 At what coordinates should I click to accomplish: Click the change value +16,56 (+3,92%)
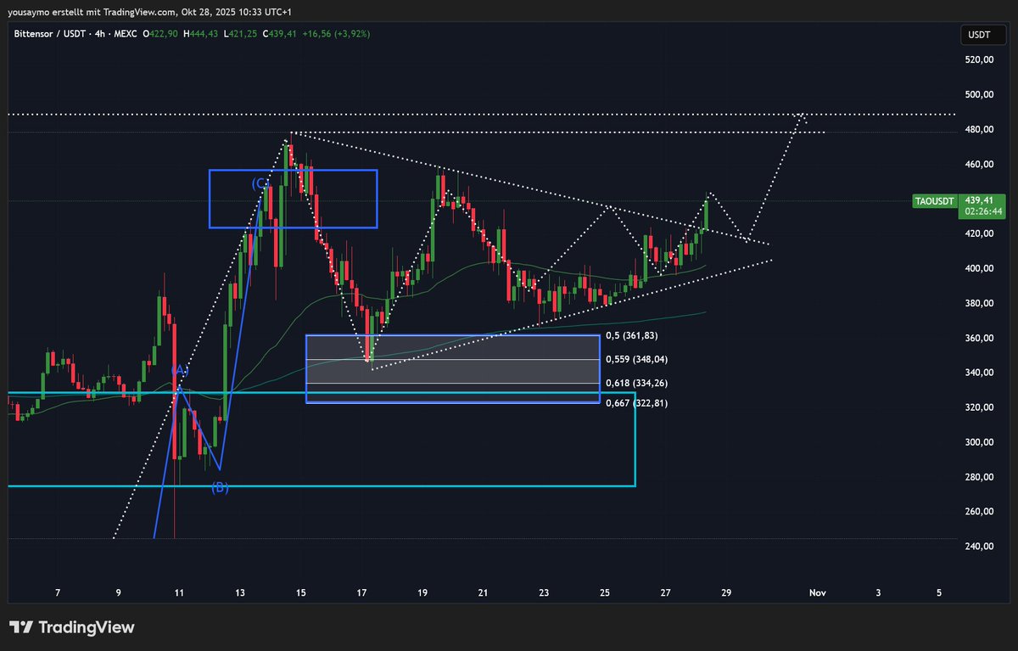point(334,33)
